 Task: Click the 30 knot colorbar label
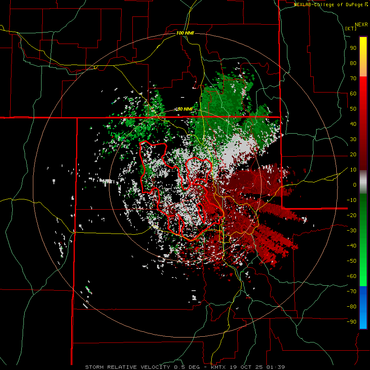click(x=353, y=139)
